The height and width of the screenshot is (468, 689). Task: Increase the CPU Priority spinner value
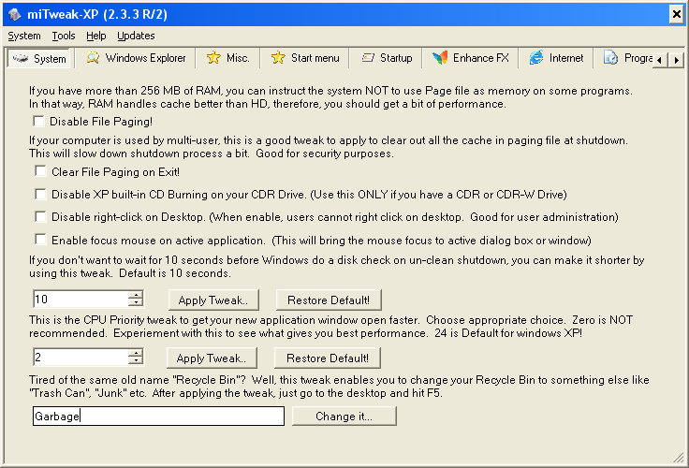point(136,353)
